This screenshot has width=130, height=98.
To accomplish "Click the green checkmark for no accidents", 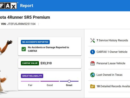I will (24, 49).
